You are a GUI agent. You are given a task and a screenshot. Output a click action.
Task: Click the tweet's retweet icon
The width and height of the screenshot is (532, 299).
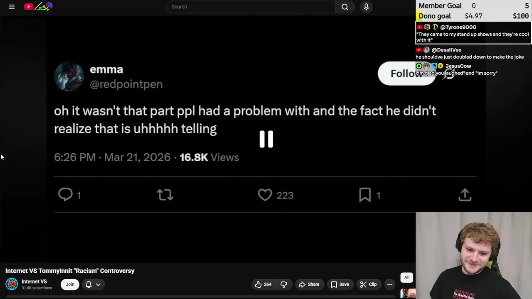point(165,195)
